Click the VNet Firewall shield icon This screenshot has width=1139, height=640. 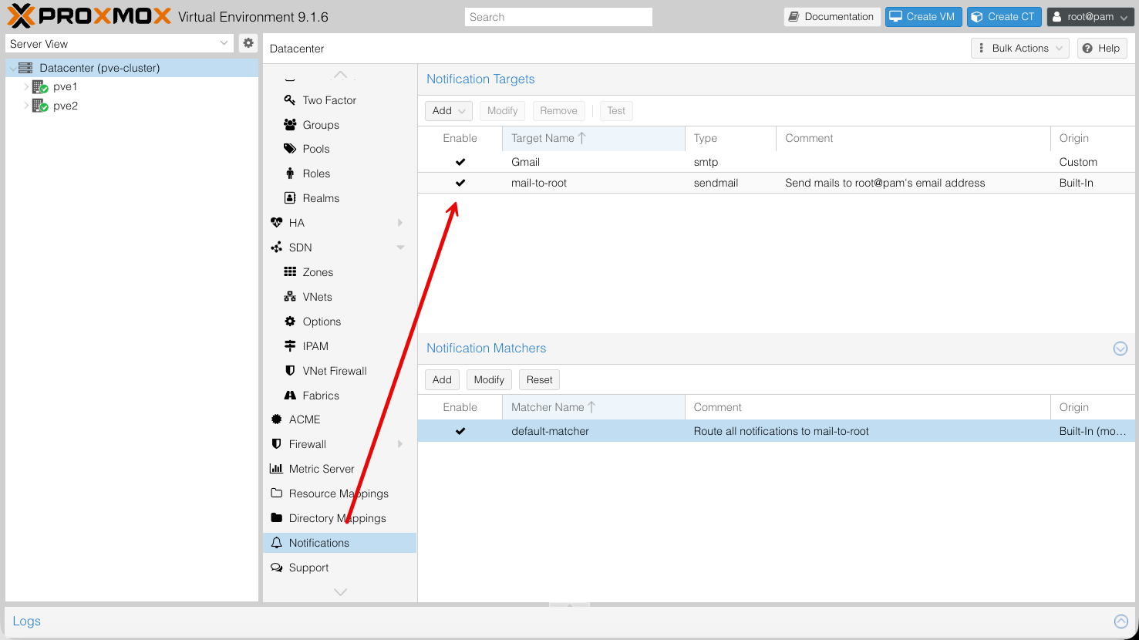pyautogui.click(x=290, y=371)
